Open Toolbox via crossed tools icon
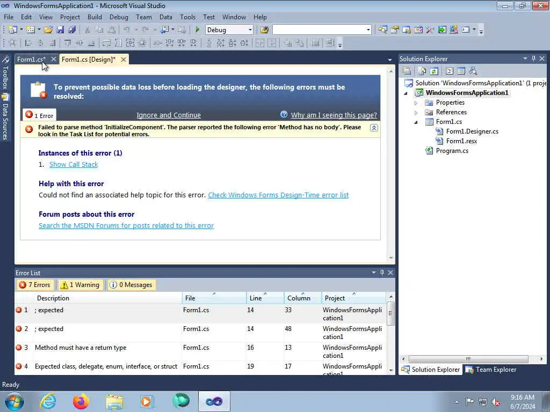 click(x=430, y=30)
